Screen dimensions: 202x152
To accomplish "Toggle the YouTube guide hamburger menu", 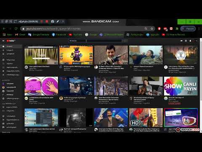I will pos(3,41).
